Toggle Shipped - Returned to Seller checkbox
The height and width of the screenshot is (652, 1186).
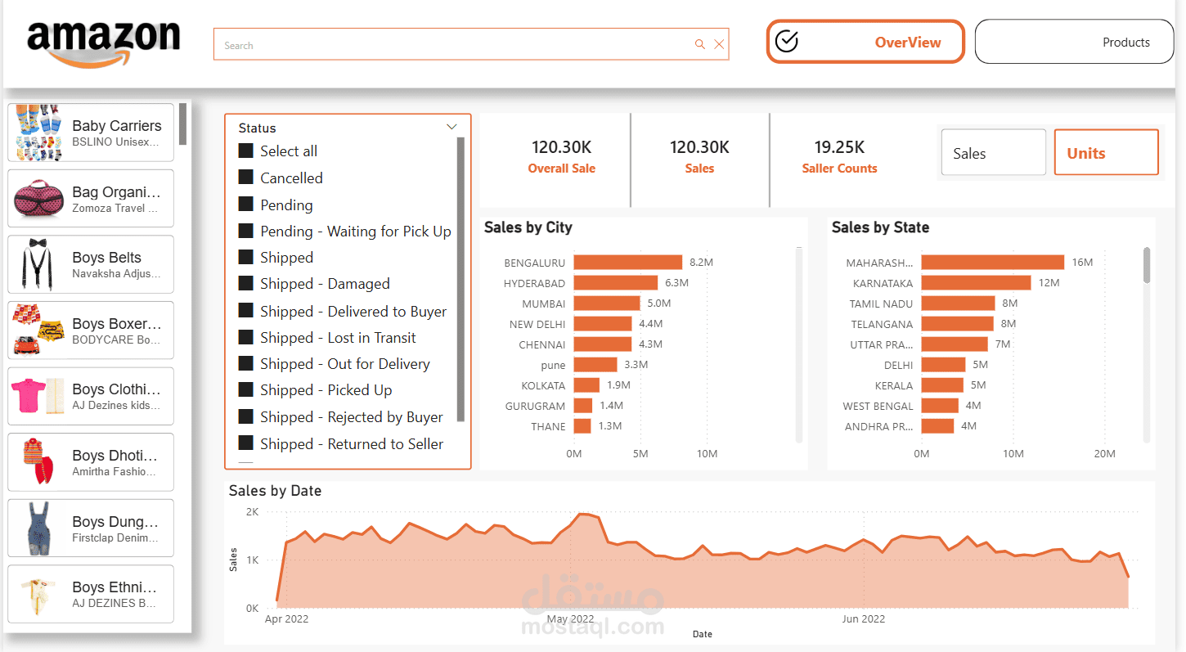pos(245,443)
